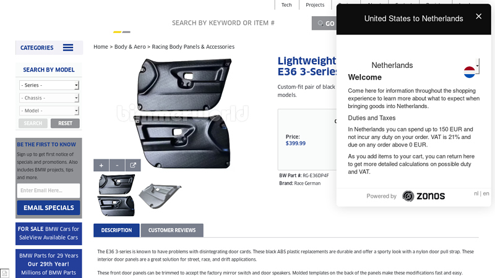Click the GO search magnifier button
The height and width of the screenshot is (278, 495).
coord(325,23)
